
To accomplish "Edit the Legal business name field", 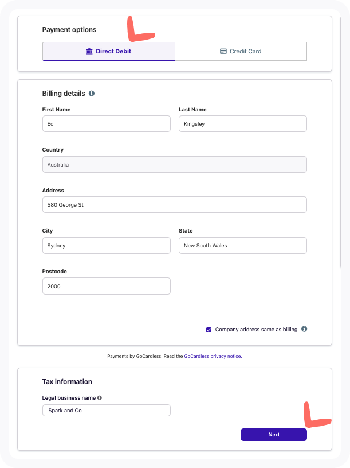I will [106, 411].
